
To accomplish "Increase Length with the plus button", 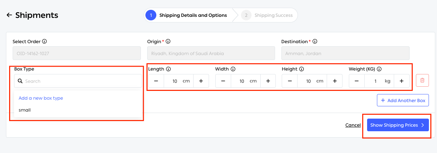I will click(201, 81).
